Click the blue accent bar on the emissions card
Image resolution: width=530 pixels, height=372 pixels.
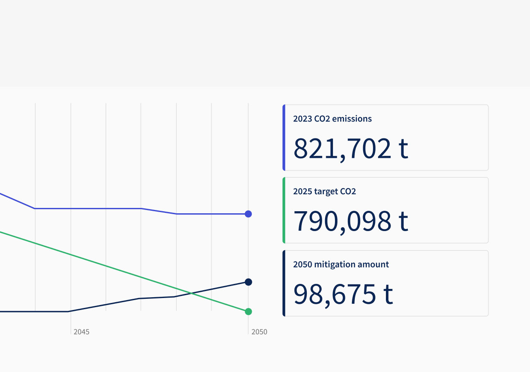284,137
